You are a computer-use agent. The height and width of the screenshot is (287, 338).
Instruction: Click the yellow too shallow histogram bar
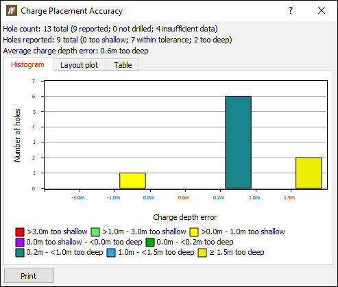coord(132,181)
